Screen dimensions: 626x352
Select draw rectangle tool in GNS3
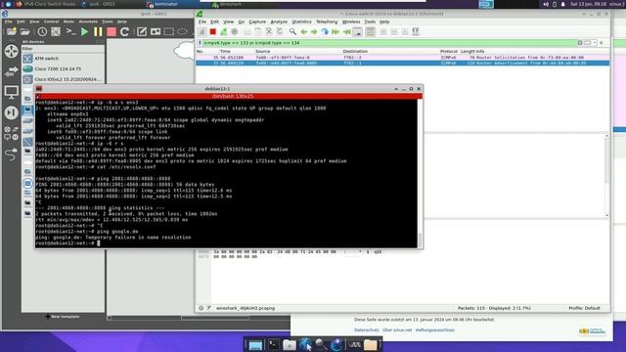pyautogui.click(x=169, y=31)
